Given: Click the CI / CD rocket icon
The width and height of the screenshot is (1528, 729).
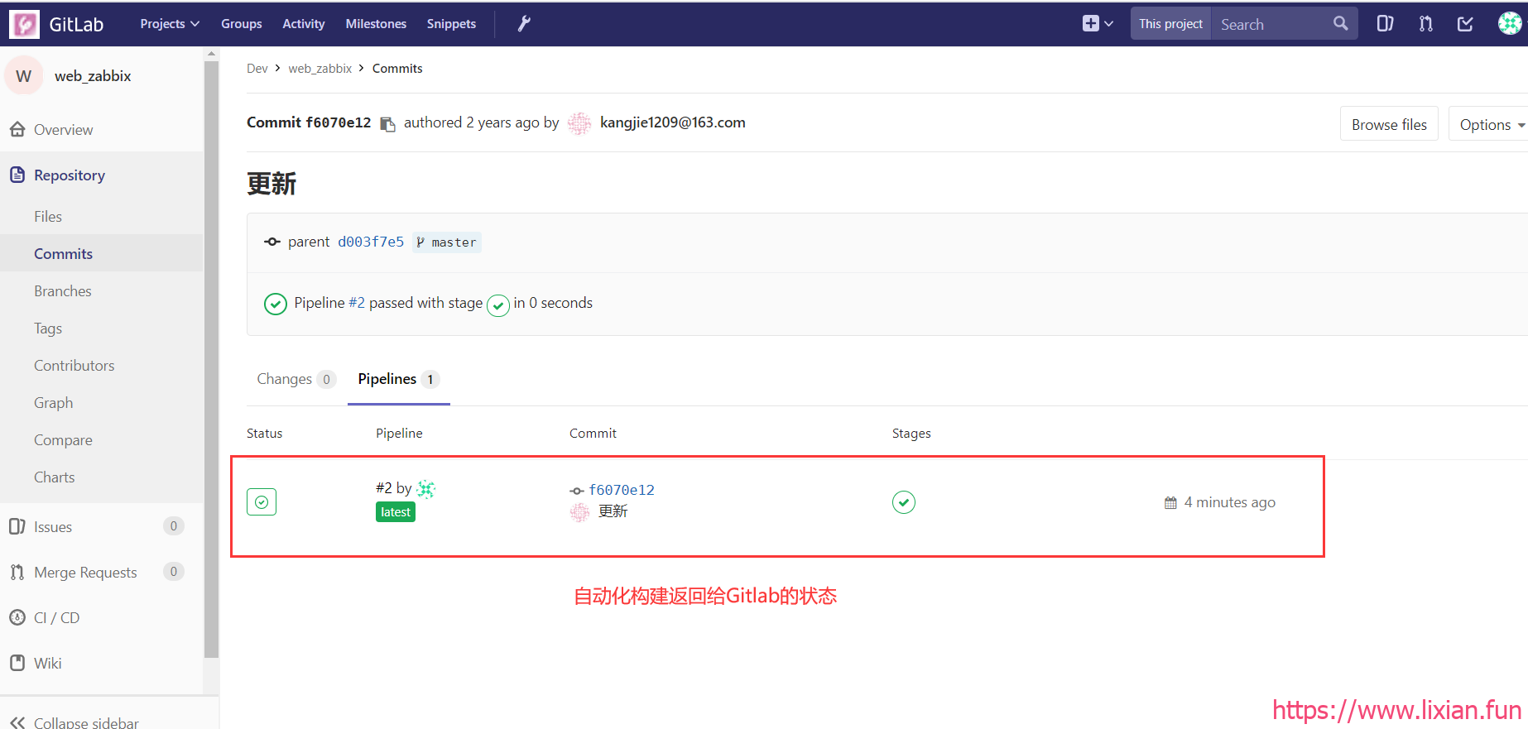Looking at the screenshot, I should (x=17, y=617).
